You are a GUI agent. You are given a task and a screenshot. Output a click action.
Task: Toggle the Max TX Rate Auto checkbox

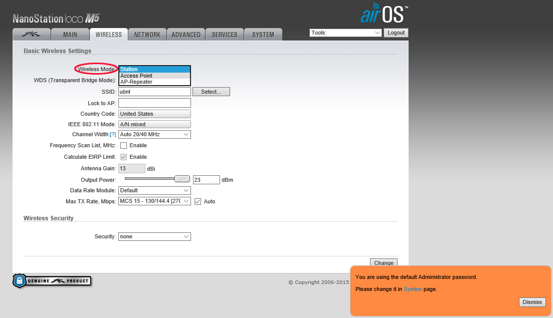tap(198, 201)
